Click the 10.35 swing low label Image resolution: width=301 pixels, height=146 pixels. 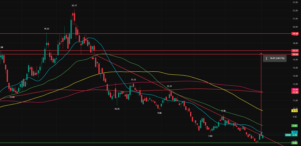pos(117,109)
